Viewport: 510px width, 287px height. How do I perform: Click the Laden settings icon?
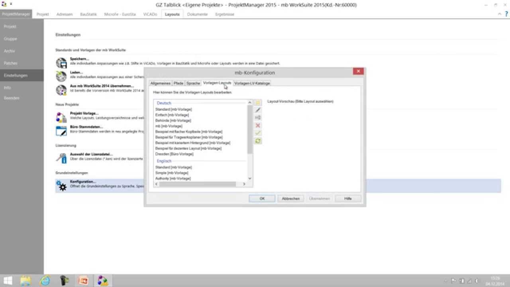61,76
